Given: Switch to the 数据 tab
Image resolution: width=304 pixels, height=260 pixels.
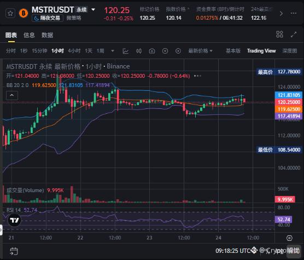Looking at the screenshot, I should [47, 35].
